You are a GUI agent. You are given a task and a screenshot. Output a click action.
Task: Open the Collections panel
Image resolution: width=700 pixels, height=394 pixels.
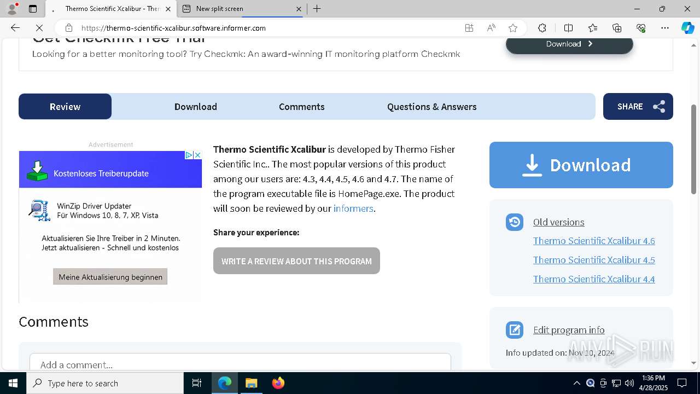click(617, 28)
